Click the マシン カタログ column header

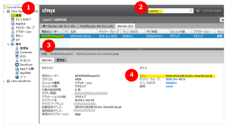pos(132,31)
